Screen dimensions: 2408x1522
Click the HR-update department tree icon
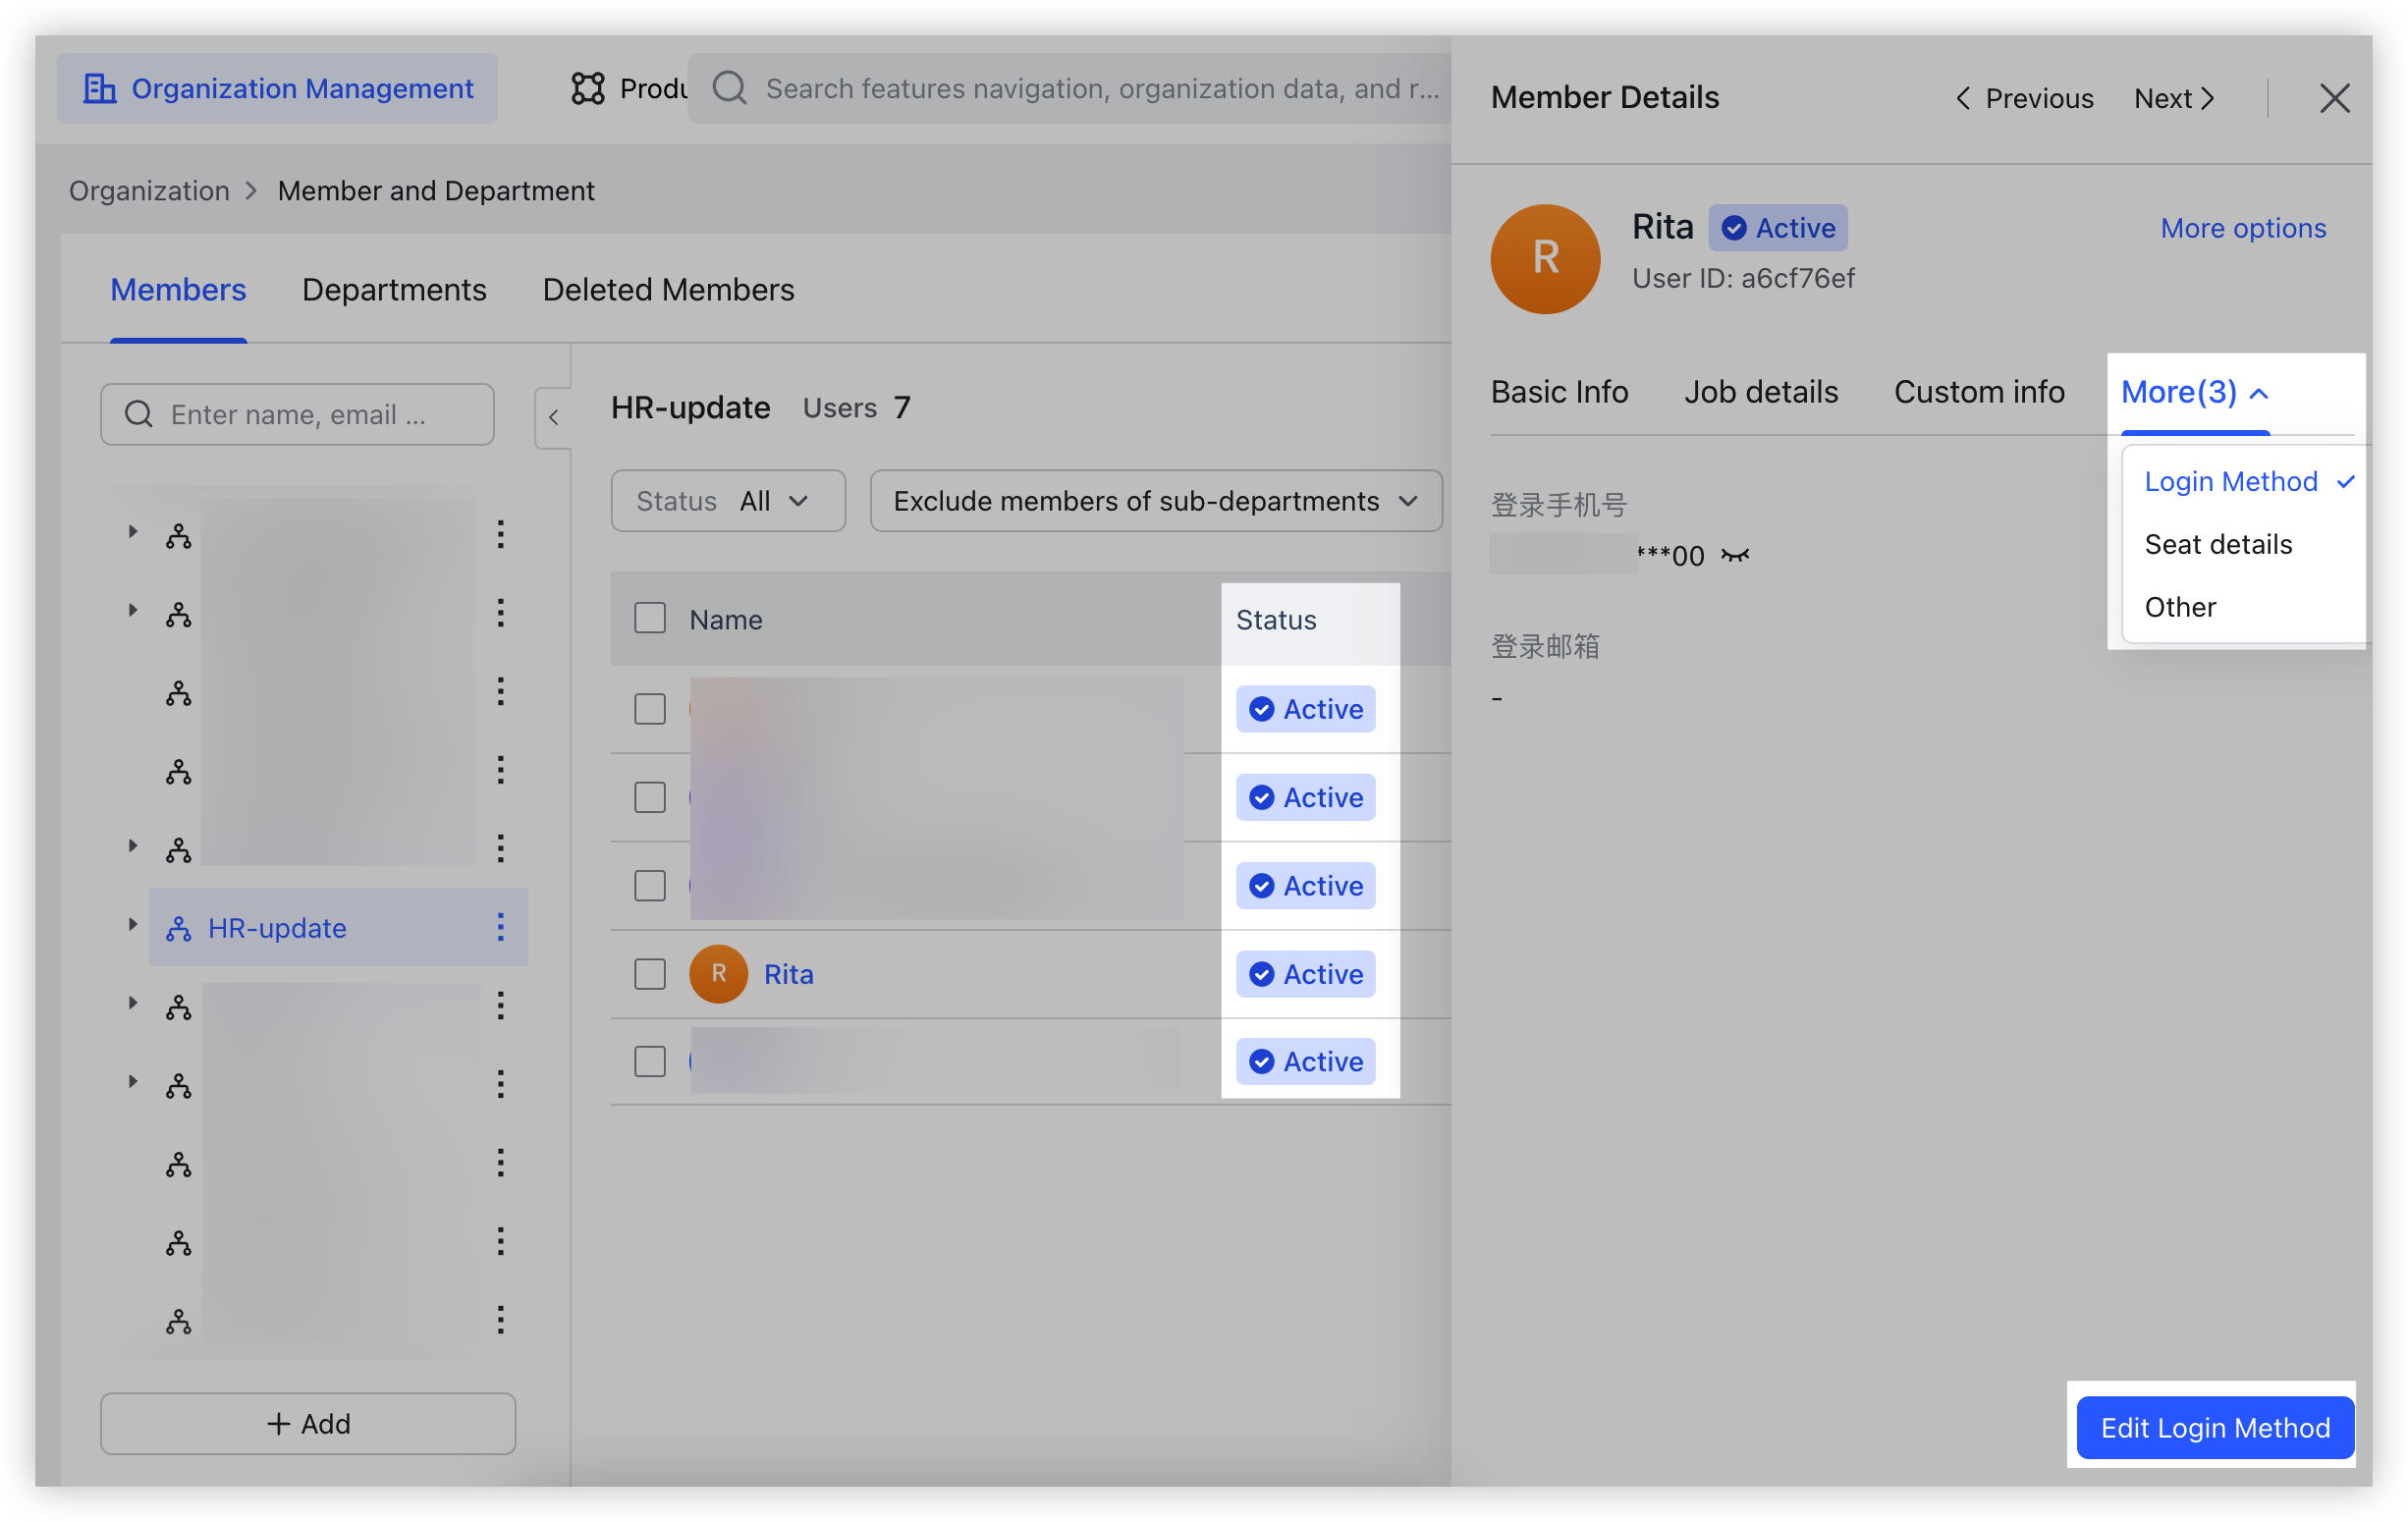[x=179, y=928]
